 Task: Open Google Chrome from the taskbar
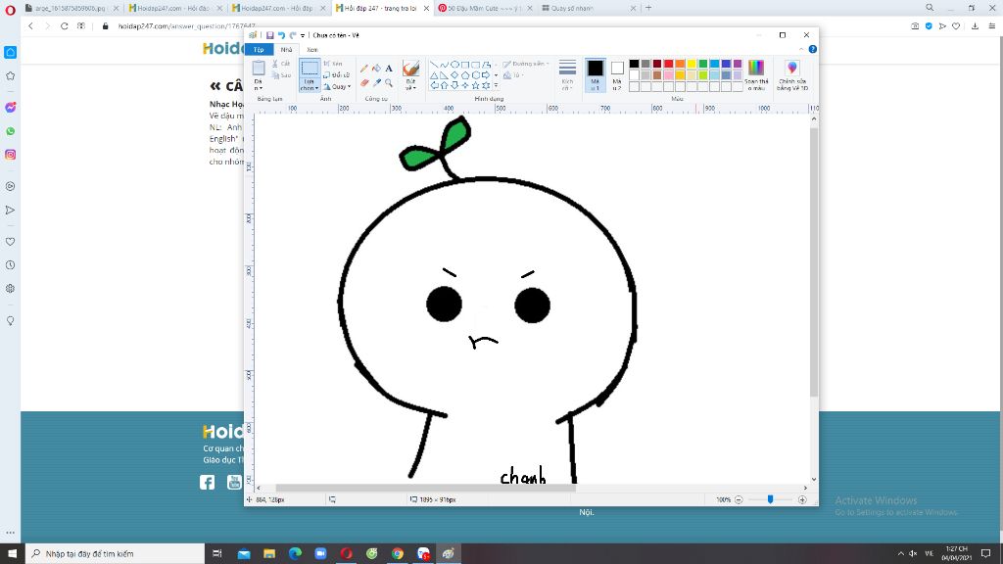pyautogui.click(x=398, y=553)
